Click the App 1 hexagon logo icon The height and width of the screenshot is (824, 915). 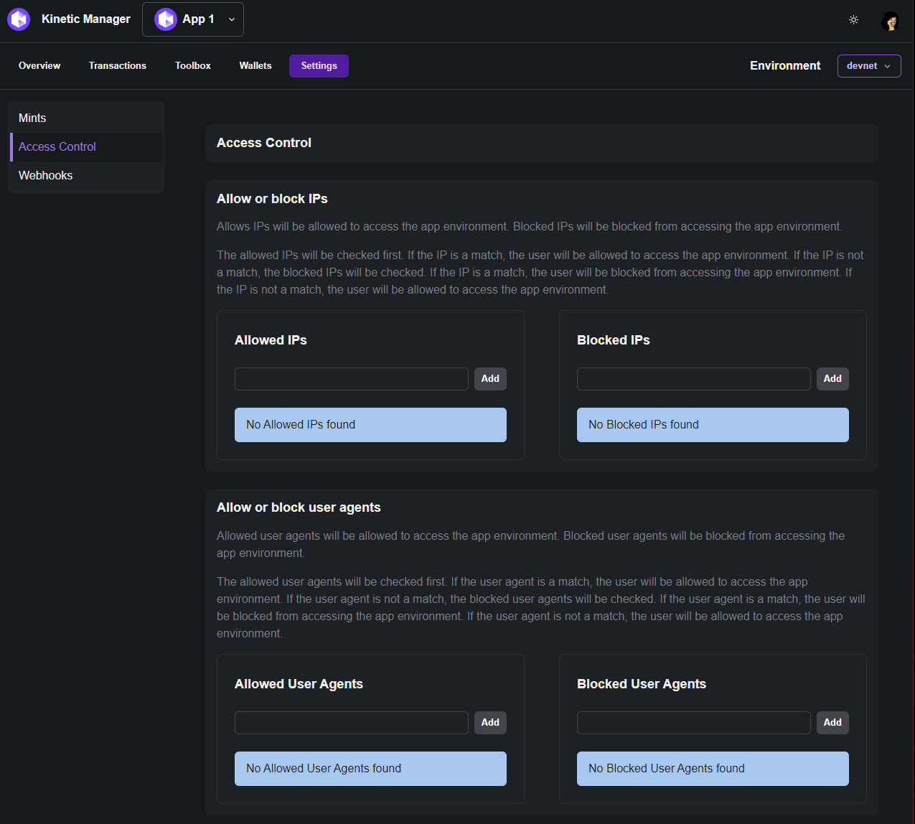coord(166,19)
